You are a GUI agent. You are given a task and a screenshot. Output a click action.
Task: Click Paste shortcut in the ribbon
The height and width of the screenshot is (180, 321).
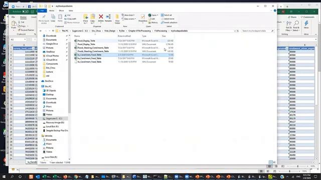[x=72, y=22]
